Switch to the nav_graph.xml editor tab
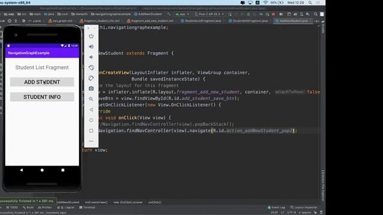This screenshot has height=215, width=383. pyautogui.click(x=60, y=21)
